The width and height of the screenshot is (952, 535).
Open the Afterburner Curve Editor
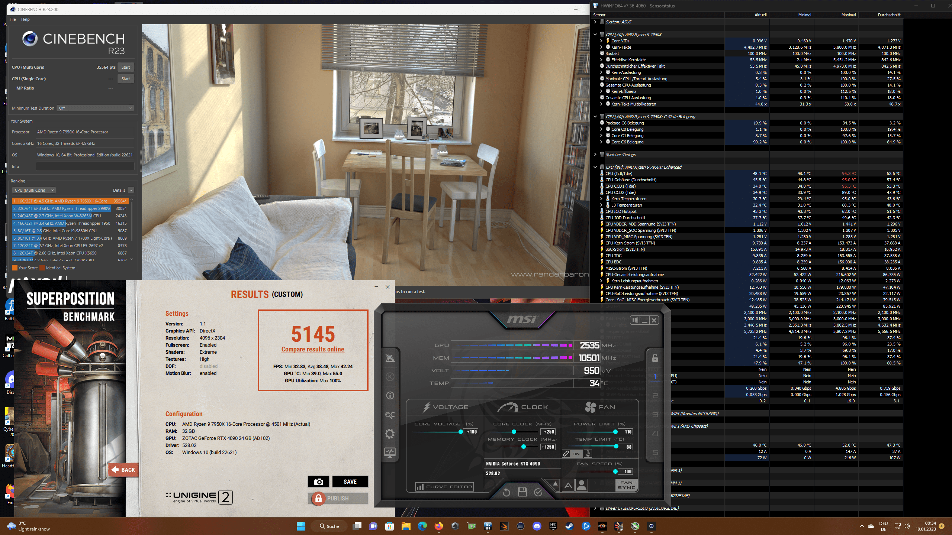pos(444,487)
